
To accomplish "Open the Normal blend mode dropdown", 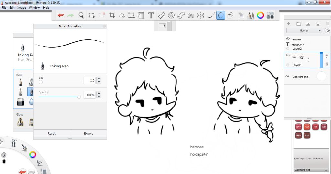I will point(304,31).
